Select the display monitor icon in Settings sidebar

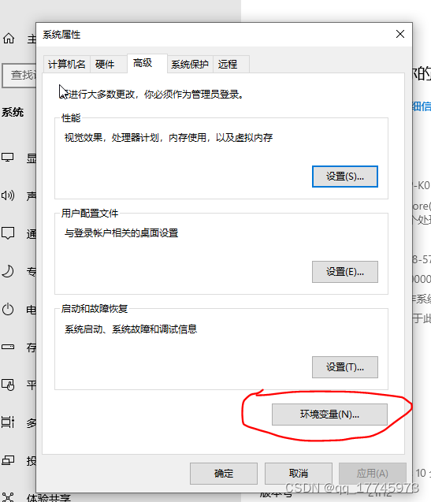point(8,158)
